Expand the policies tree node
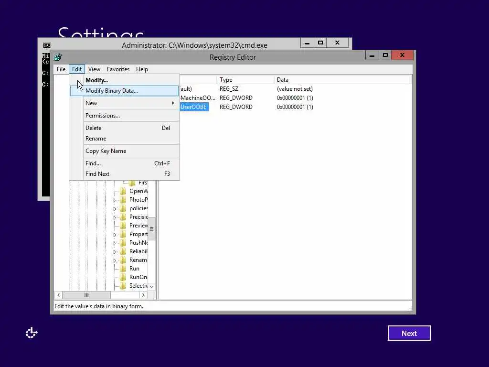The image size is (489, 367). click(115, 209)
